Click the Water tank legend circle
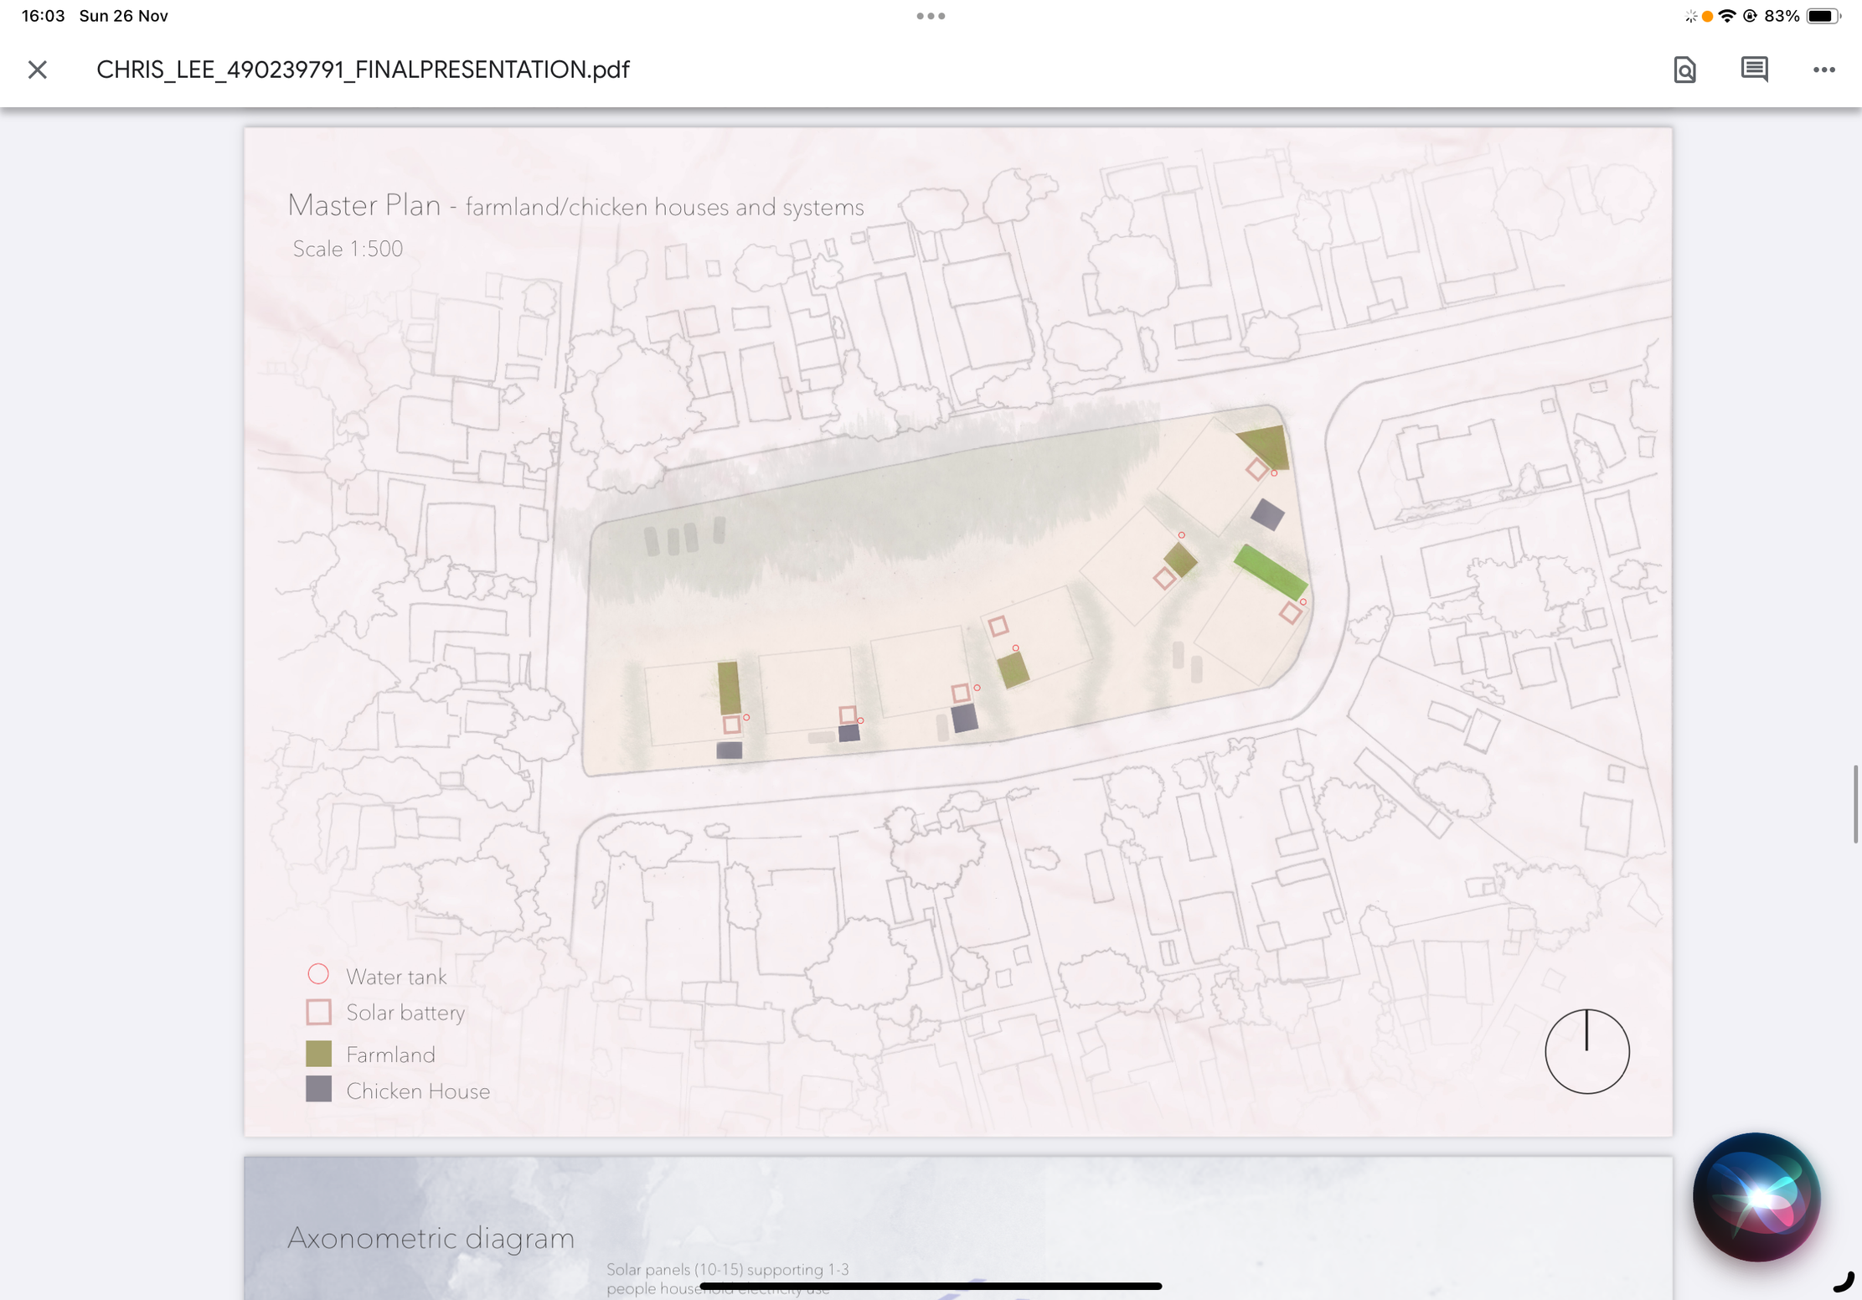 pos(318,974)
